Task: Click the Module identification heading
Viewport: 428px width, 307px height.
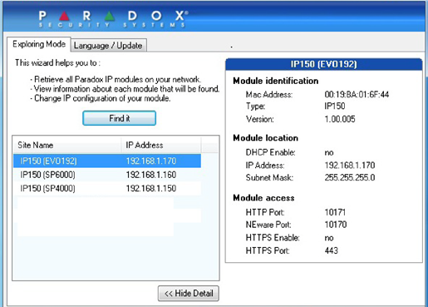Action: tap(276, 81)
